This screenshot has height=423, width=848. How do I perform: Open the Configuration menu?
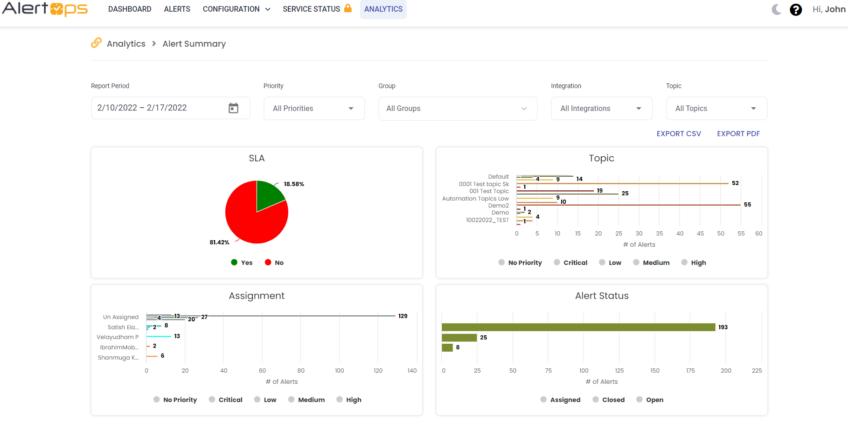[x=236, y=9]
